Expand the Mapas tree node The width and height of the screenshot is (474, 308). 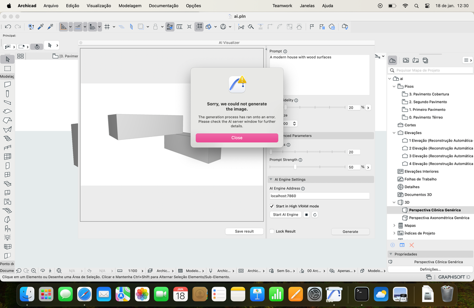click(x=394, y=226)
